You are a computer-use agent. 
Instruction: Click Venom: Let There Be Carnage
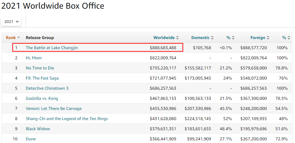(54, 108)
